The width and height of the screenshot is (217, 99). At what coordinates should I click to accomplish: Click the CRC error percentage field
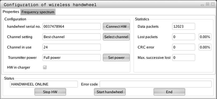205,47
